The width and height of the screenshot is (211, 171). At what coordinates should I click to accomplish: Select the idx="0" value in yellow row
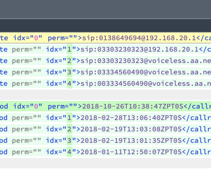coord(36,38)
